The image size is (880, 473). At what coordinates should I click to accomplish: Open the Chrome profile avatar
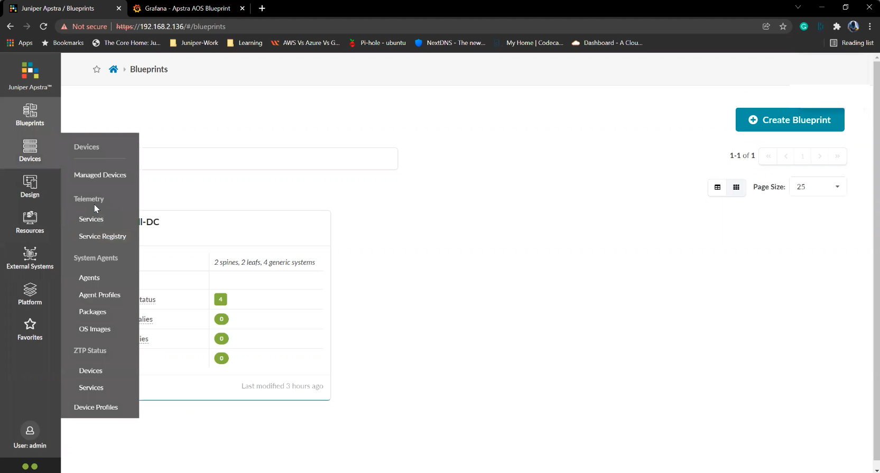(x=853, y=26)
